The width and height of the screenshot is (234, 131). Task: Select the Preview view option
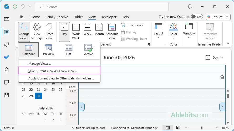[48, 50]
